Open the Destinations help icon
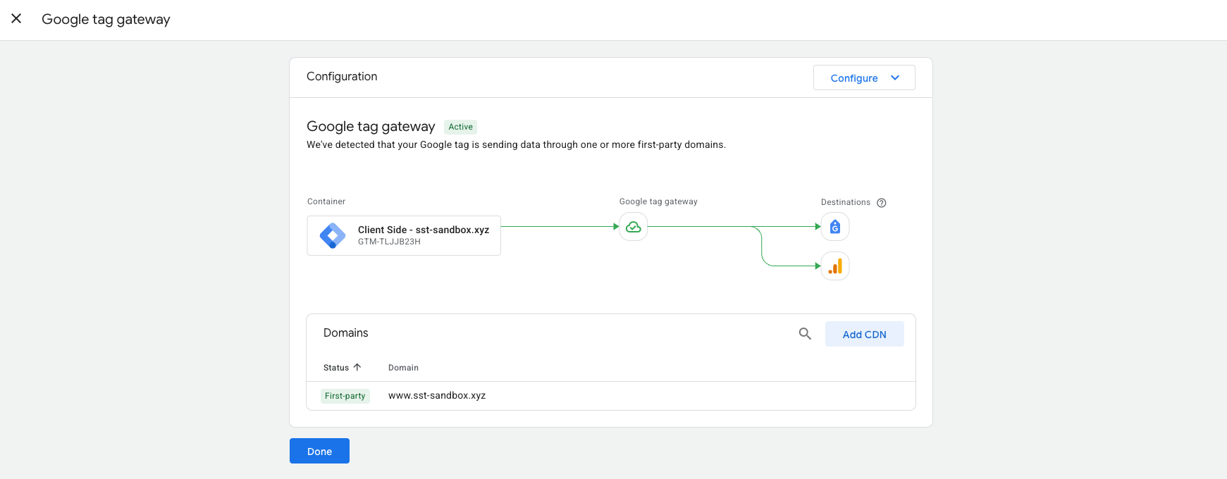Viewport: 1227px width, 479px height. pyautogui.click(x=881, y=203)
